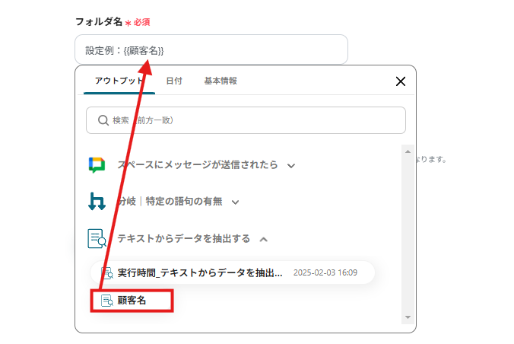Click 分岐｜特定の語句の有無 label text

[170, 201]
